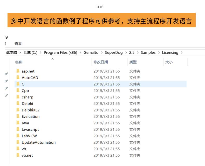This screenshot has height=166, width=205.
Task: Expand breadcrumb arrow after Program Files (x86)
Action: [x=80, y=53]
